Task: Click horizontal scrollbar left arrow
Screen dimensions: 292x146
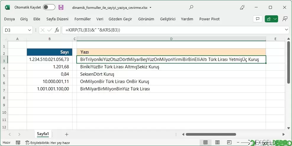Action: [x=183, y=134]
